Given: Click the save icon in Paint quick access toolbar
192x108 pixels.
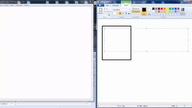Looking at the screenshot, I should pos(102,2).
